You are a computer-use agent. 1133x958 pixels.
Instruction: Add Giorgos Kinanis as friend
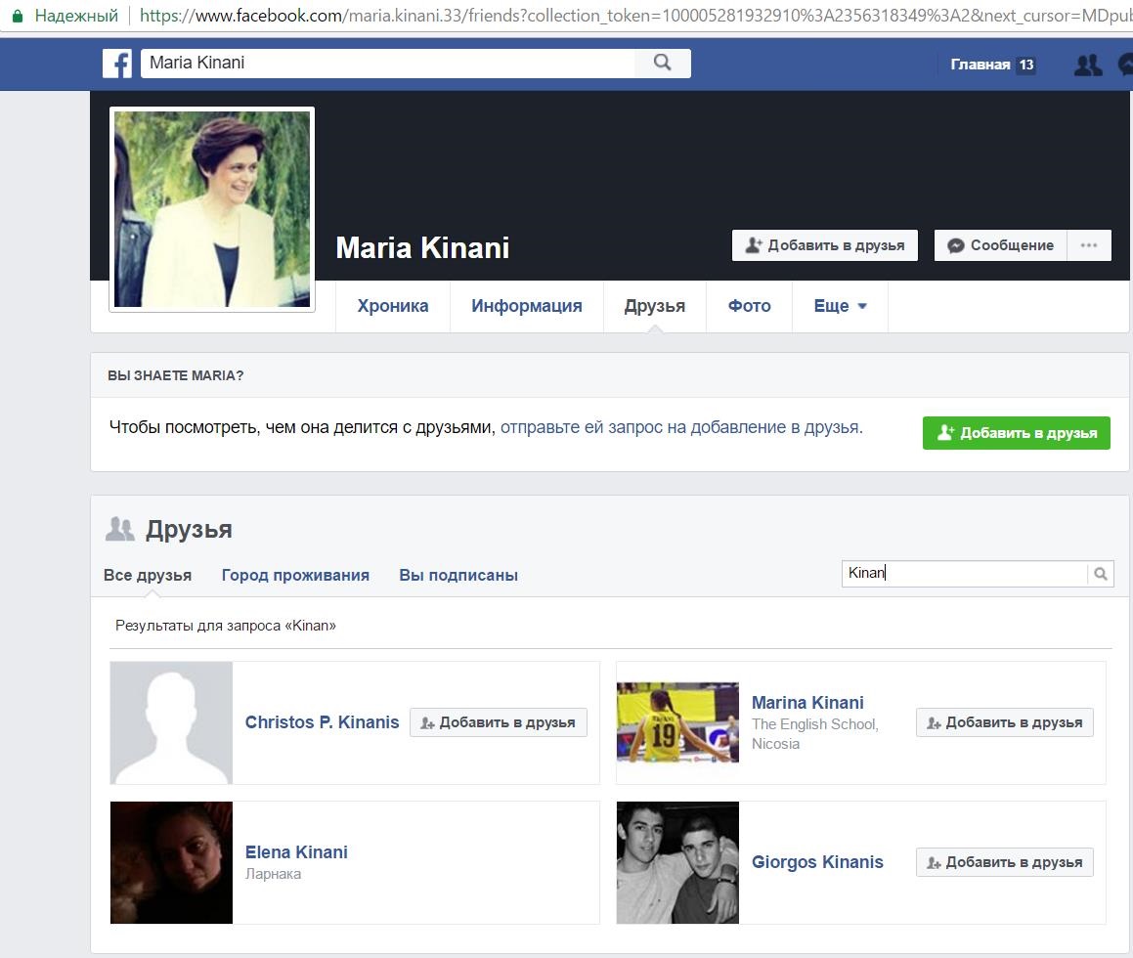(1004, 862)
